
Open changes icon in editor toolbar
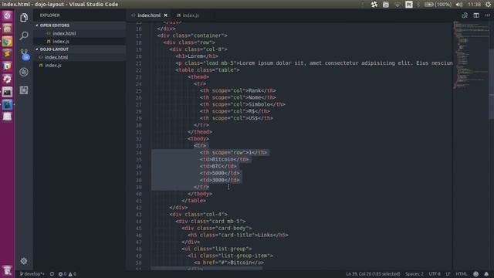click(465, 15)
